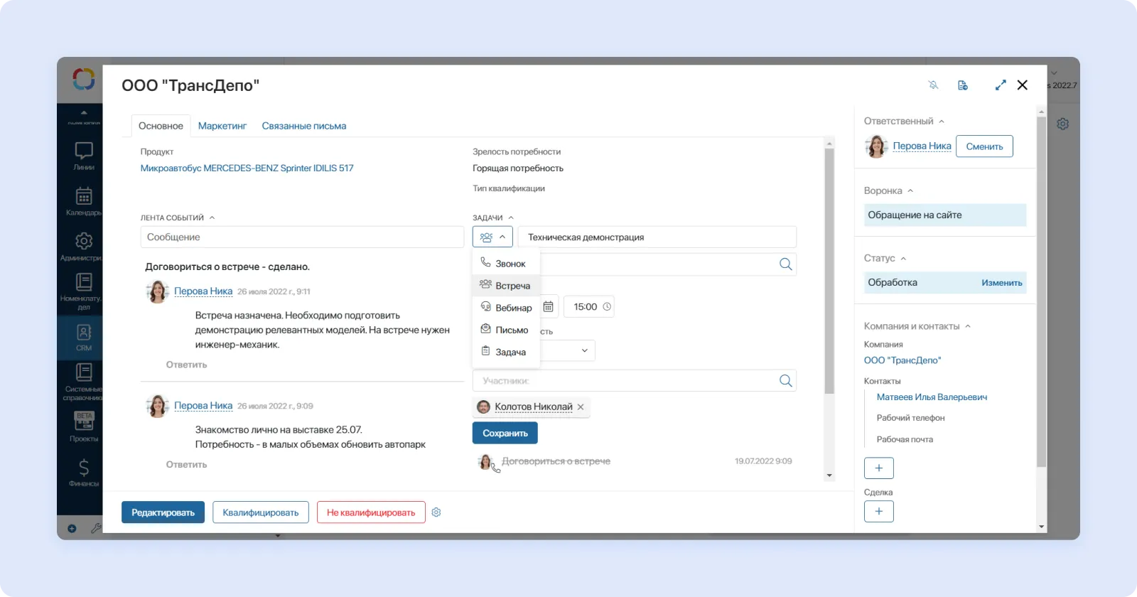Open the Calendar section in sidebar

[x=84, y=200]
